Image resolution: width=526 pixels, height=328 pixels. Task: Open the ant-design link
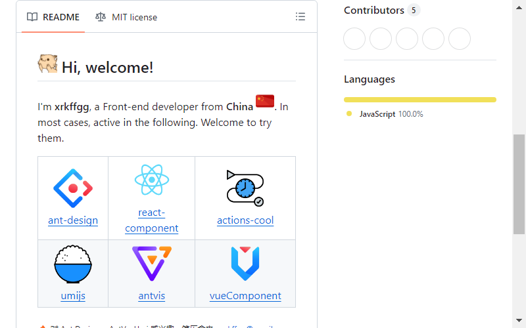tap(73, 220)
